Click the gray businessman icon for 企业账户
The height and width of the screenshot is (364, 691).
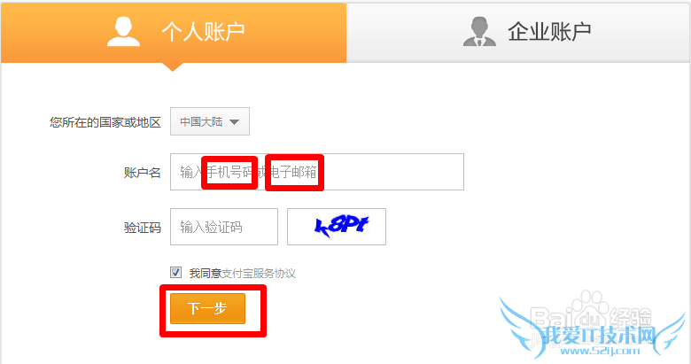479,31
